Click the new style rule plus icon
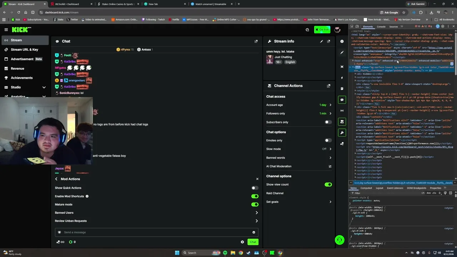 [440, 193]
